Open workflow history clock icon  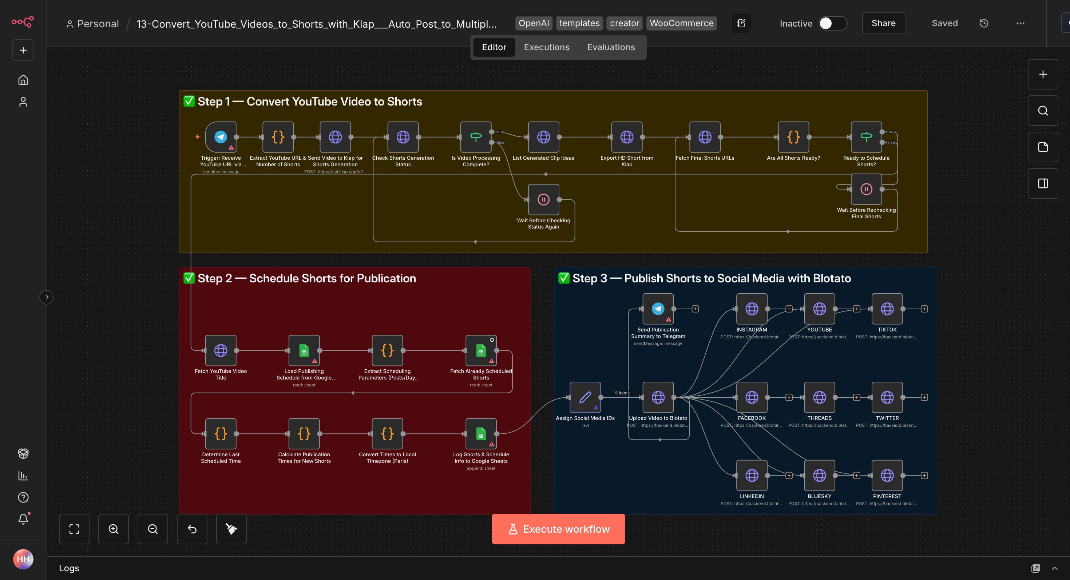984,23
